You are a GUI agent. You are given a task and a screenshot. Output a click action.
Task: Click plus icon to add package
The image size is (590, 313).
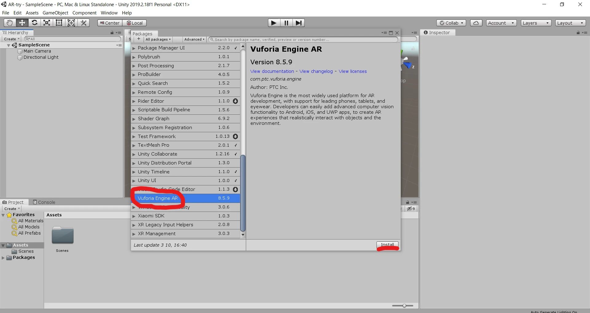coord(139,39)
